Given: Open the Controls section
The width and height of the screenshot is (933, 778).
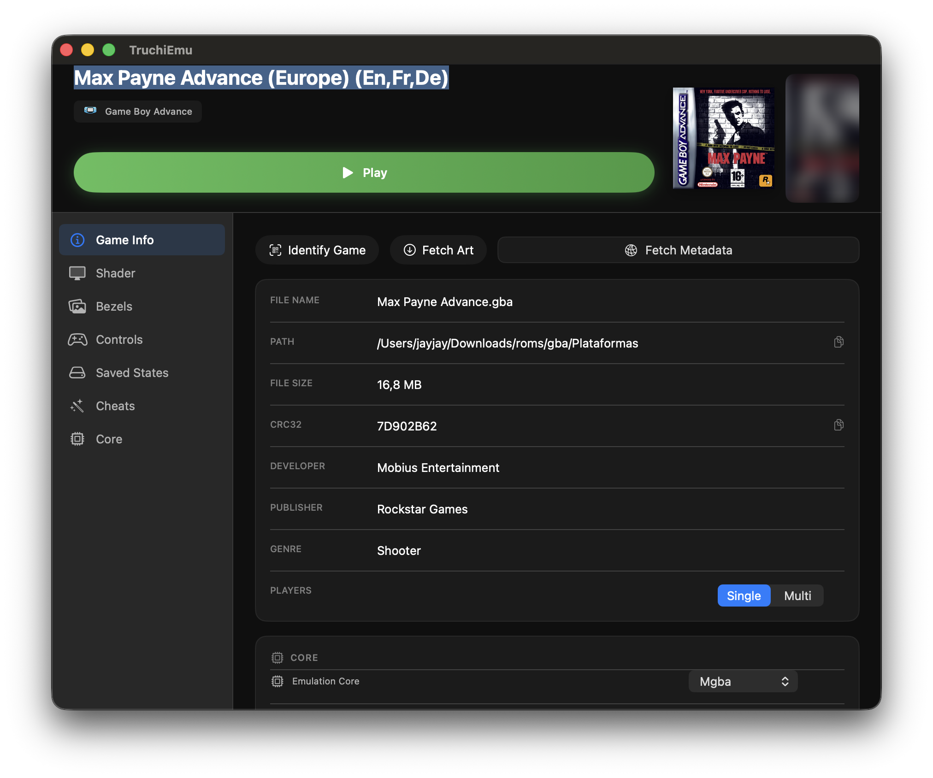Looking at the screenshot, I should (x=142, y=340).
